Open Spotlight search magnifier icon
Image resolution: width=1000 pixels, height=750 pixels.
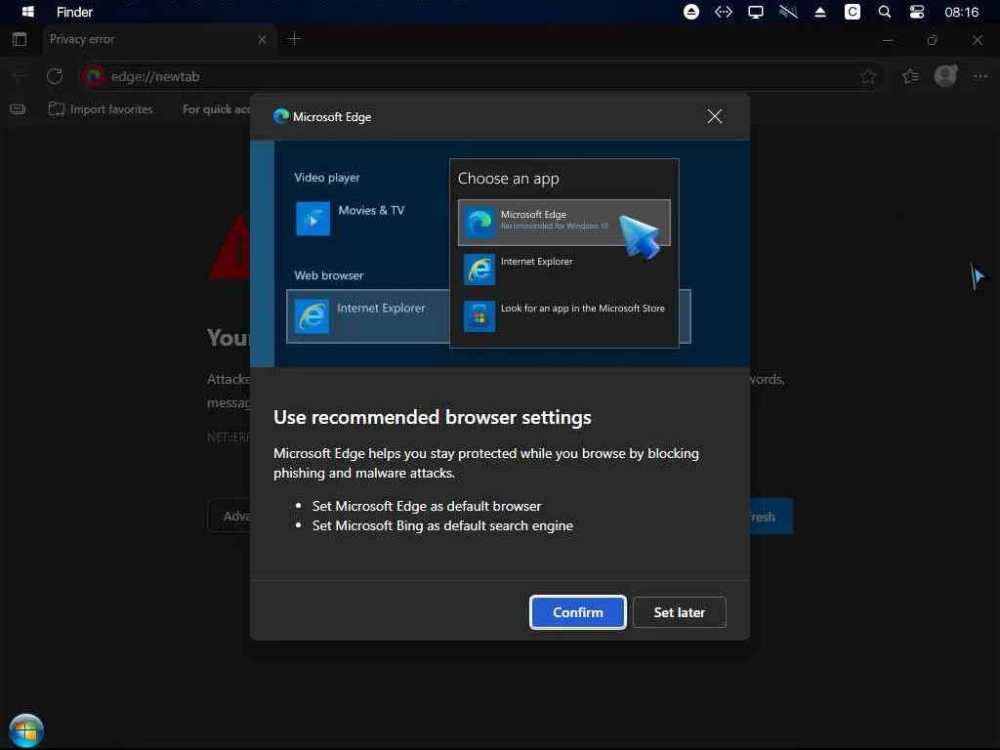point(885,12)
